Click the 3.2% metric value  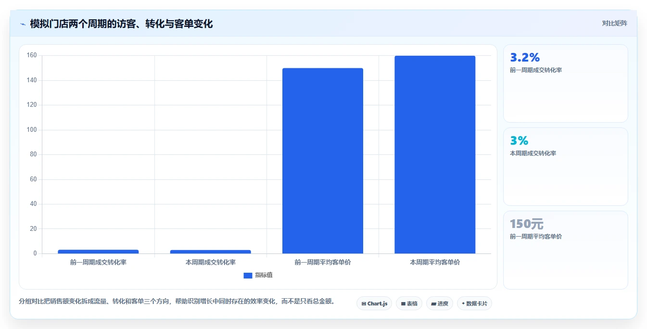(x=525, y=58)
